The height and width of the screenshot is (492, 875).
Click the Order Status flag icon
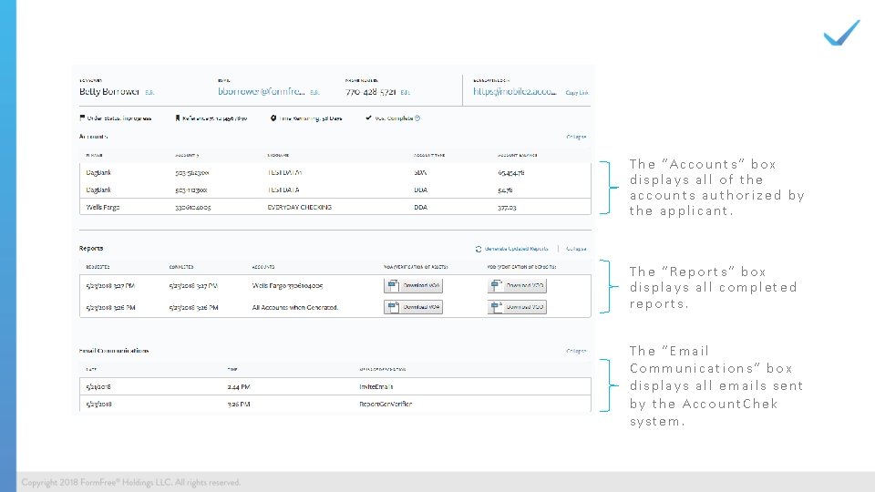(82, 118)
